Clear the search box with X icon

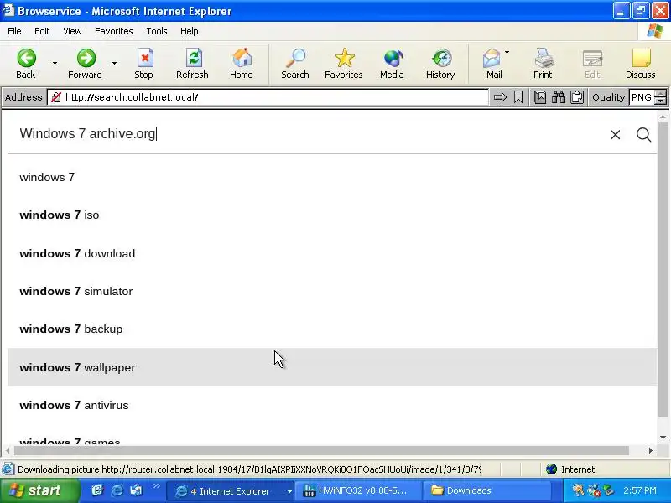click(x=616, y=135)
